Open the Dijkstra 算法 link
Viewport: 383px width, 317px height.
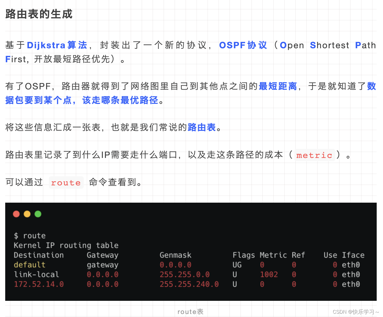57,45
